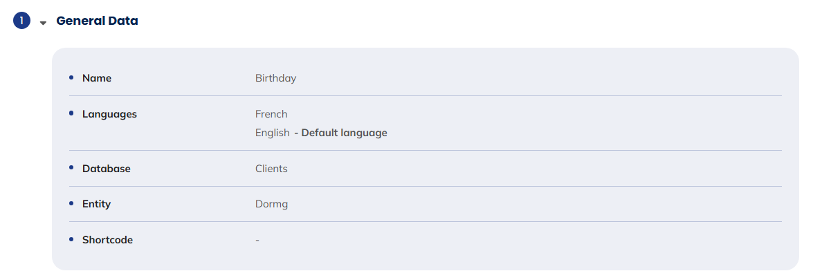Select the Name field label
Viewport: 822px width, 280px height.
97,78
